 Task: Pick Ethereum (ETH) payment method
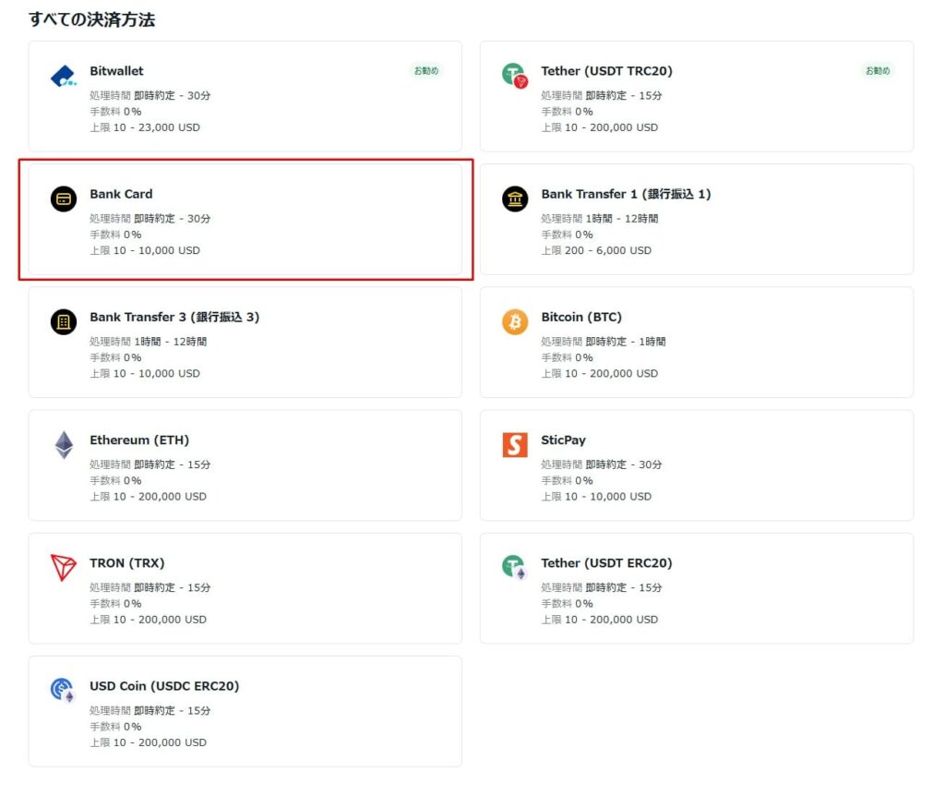139,440
